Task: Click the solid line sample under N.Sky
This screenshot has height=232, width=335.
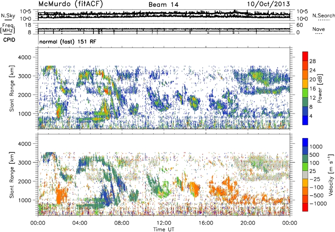Action: coord(8,20)
